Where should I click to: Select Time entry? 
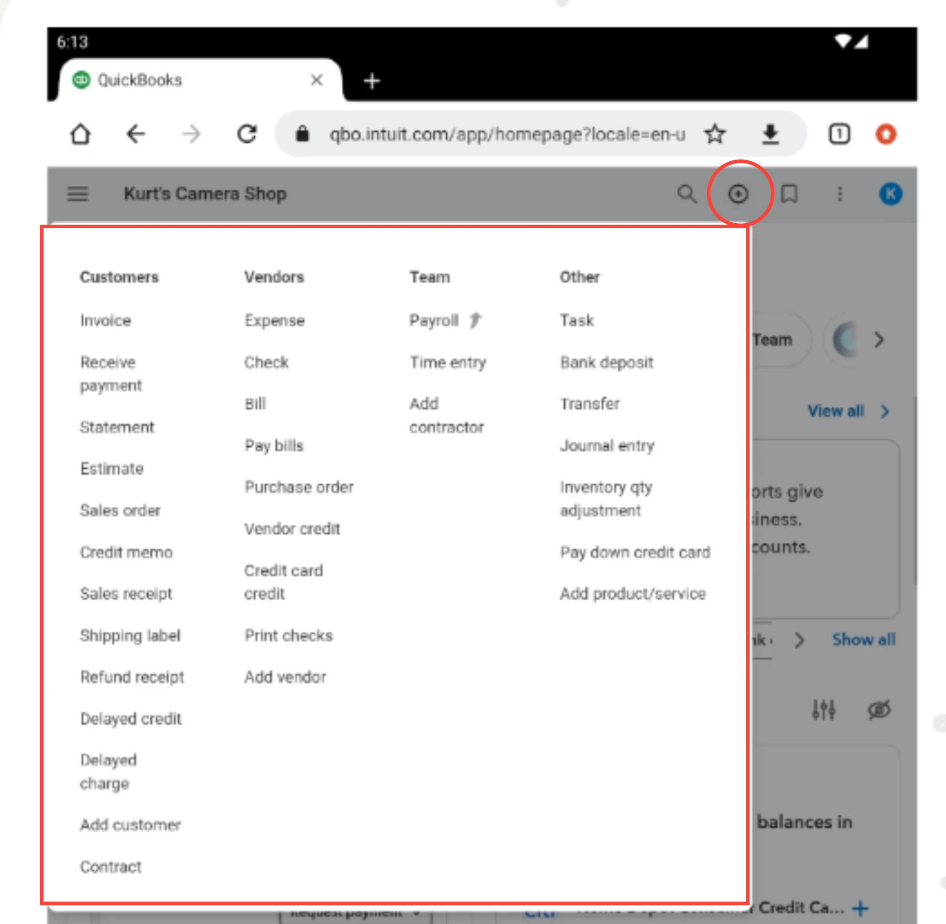click(448, 362)
